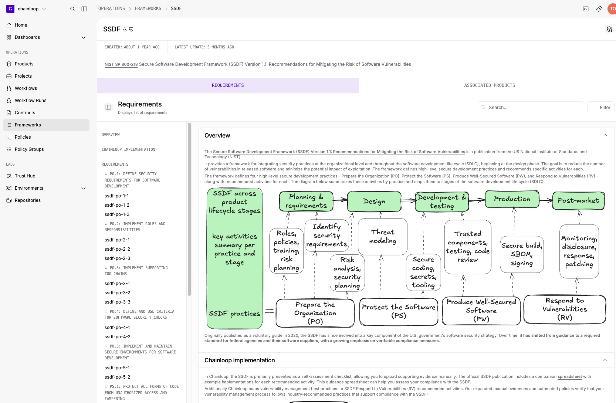Switch to the Associated Products tab

(490, 85)
